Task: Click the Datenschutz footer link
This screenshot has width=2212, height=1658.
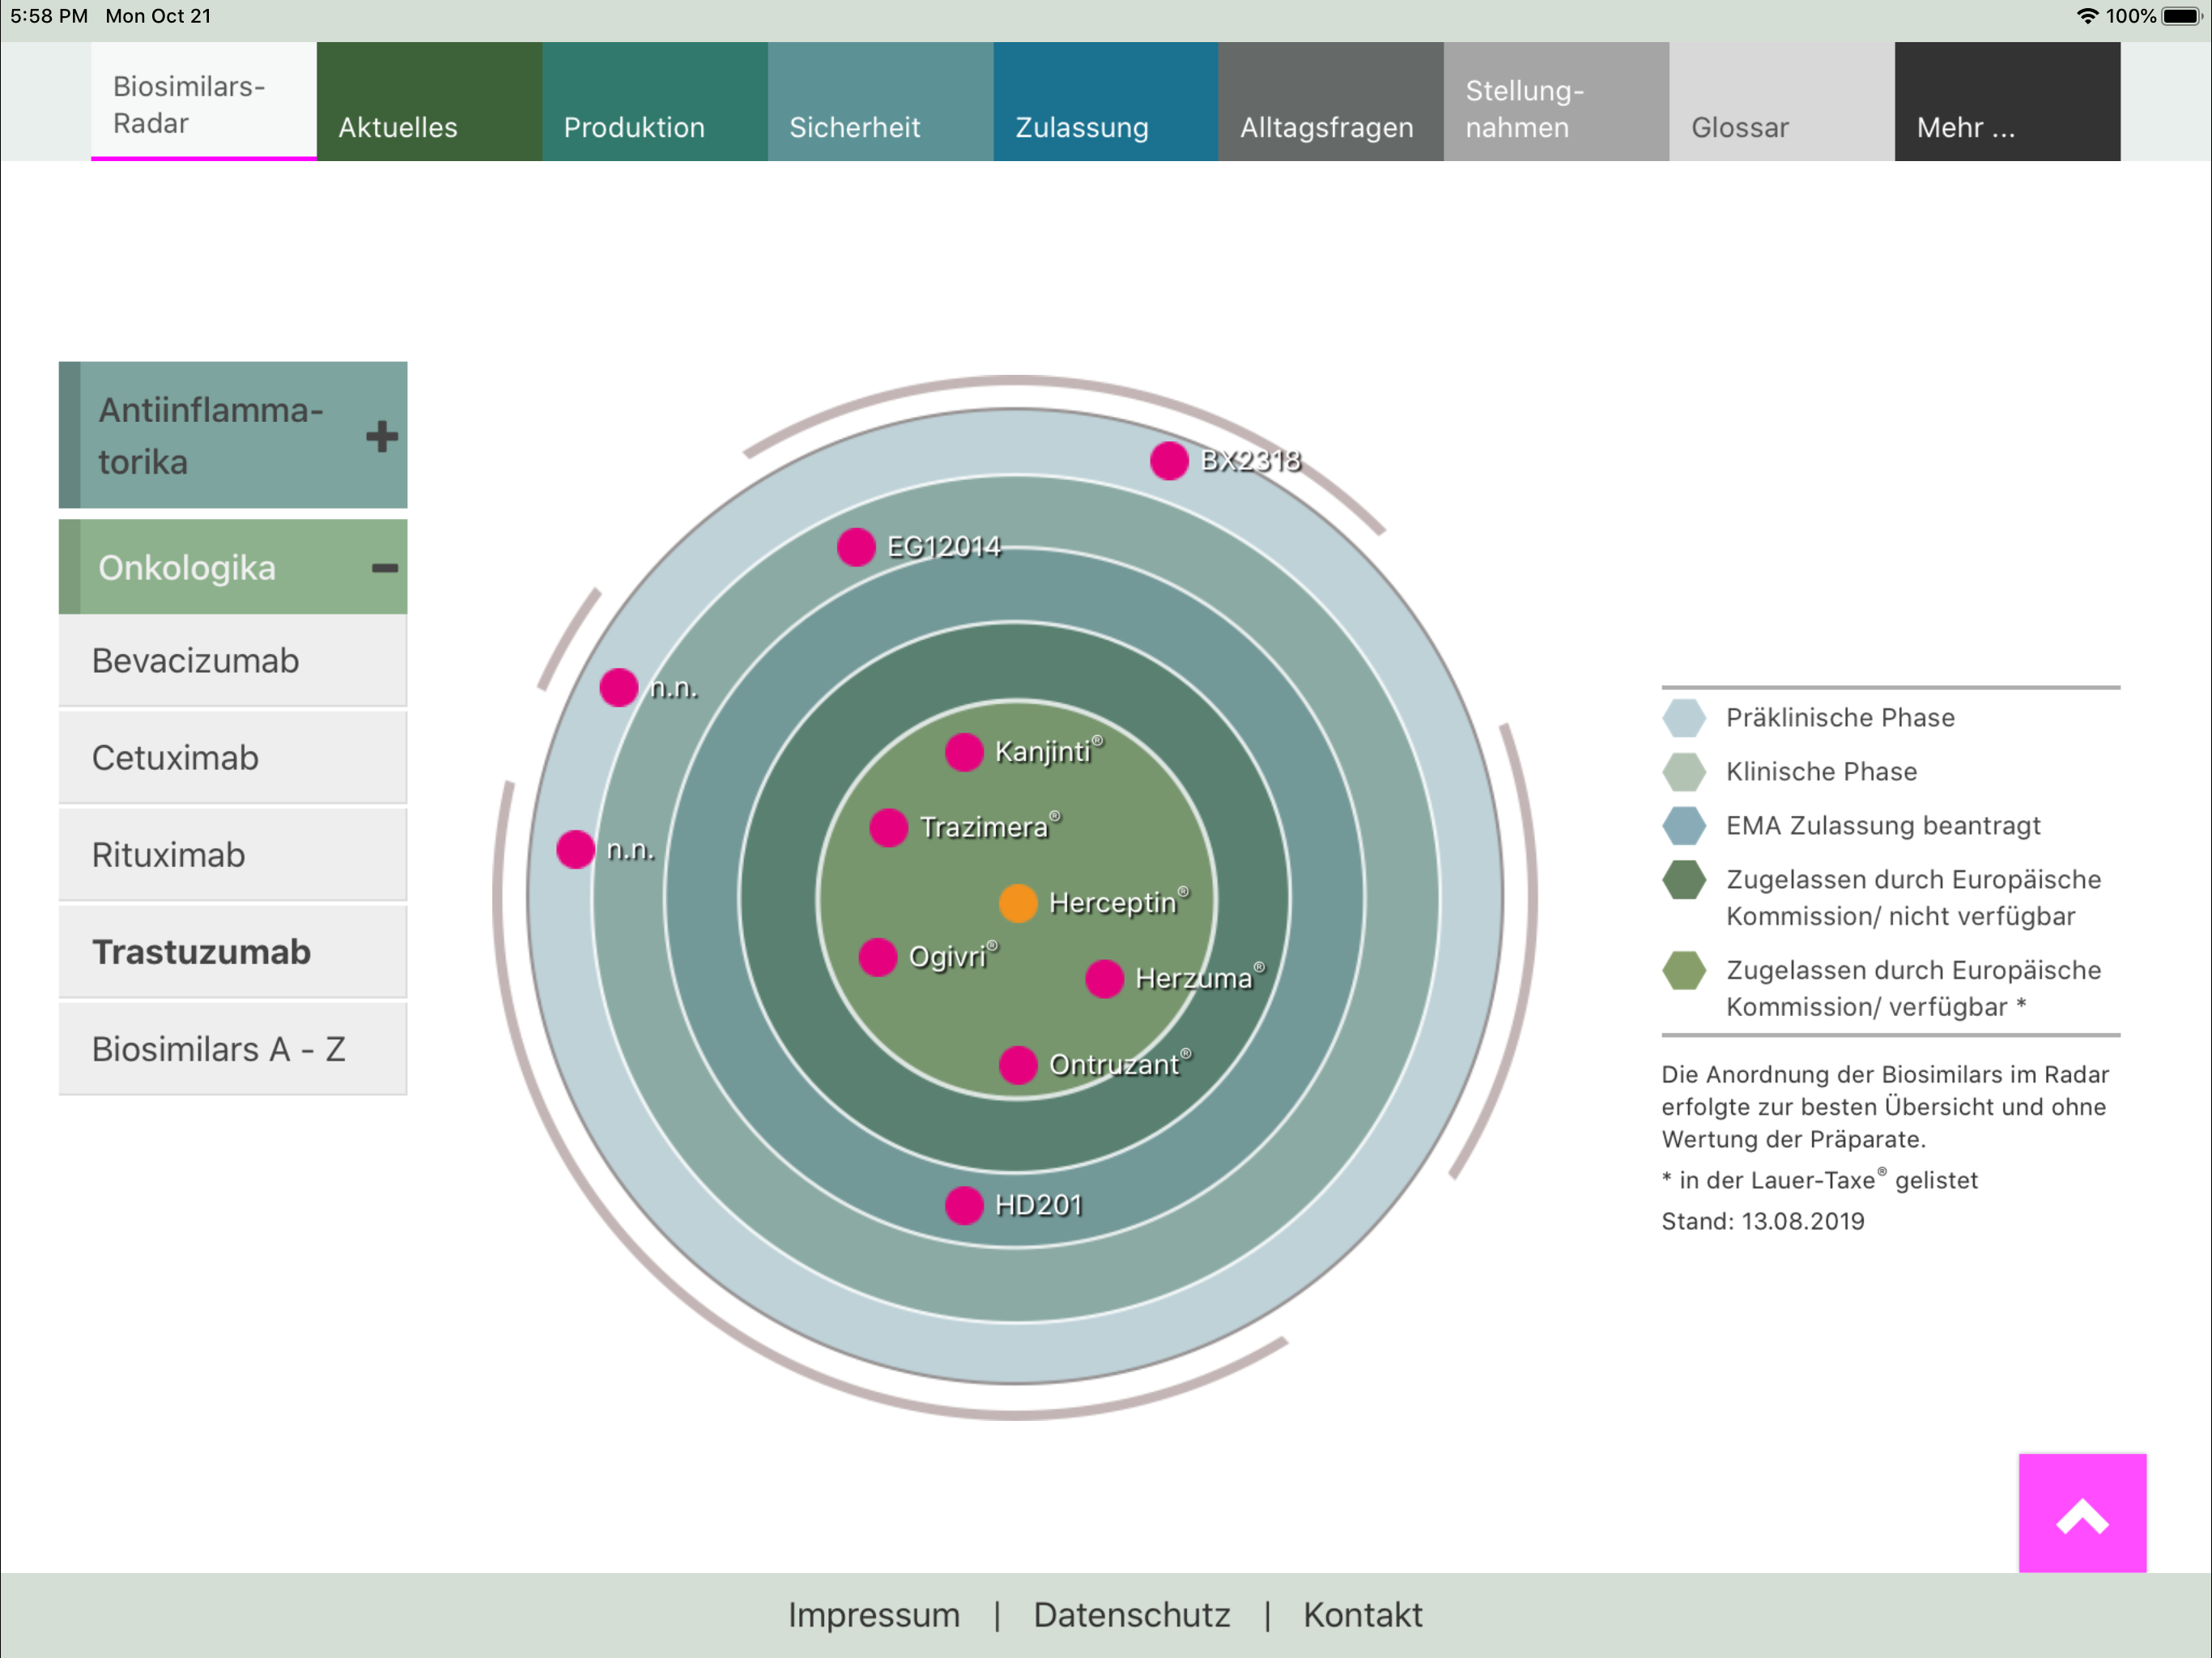Action: pos(1131,1615)
